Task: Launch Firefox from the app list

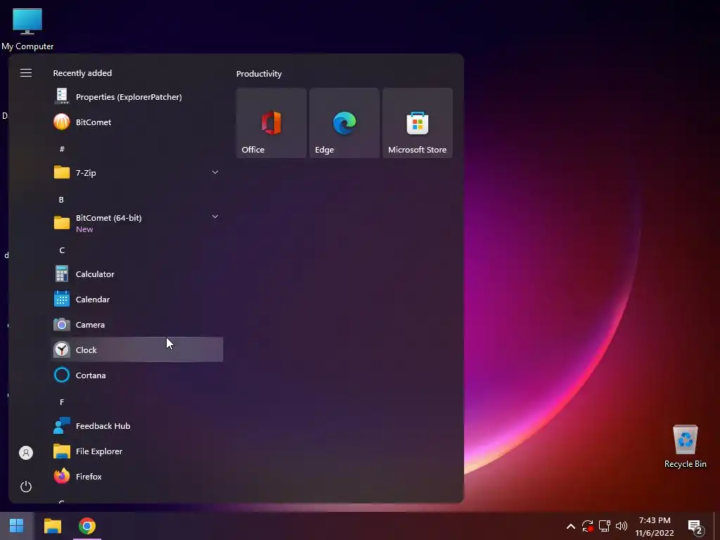Action: (x=137, y=477)
